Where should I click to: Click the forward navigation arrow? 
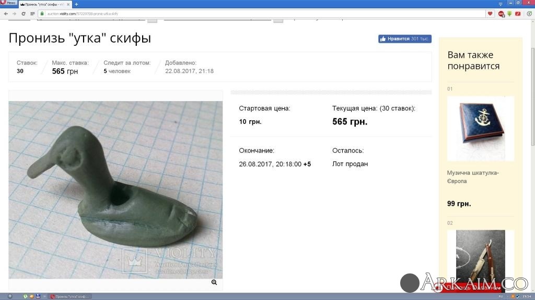14,14
